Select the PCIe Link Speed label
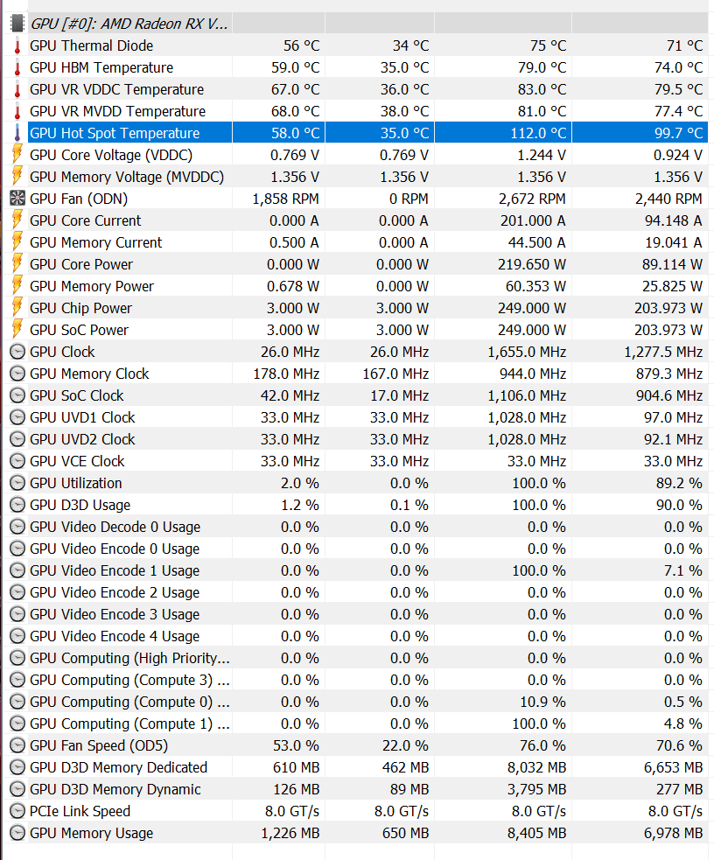714x860 pixels. pyautogui.click(x=80, y=811)
